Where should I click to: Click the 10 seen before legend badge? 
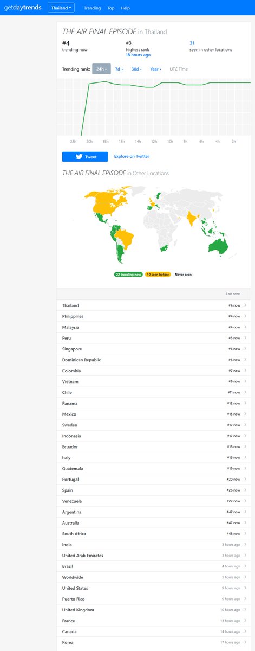point(158,275)
